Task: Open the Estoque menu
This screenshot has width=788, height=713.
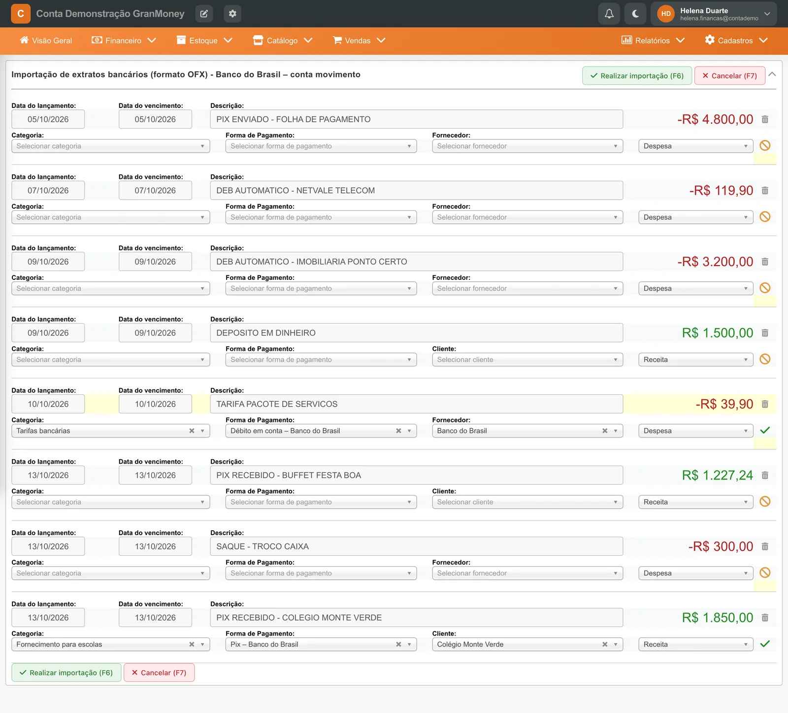Action: (204, 40)
